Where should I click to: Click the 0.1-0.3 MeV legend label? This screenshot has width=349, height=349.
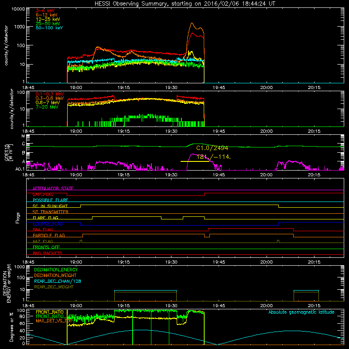50,94
